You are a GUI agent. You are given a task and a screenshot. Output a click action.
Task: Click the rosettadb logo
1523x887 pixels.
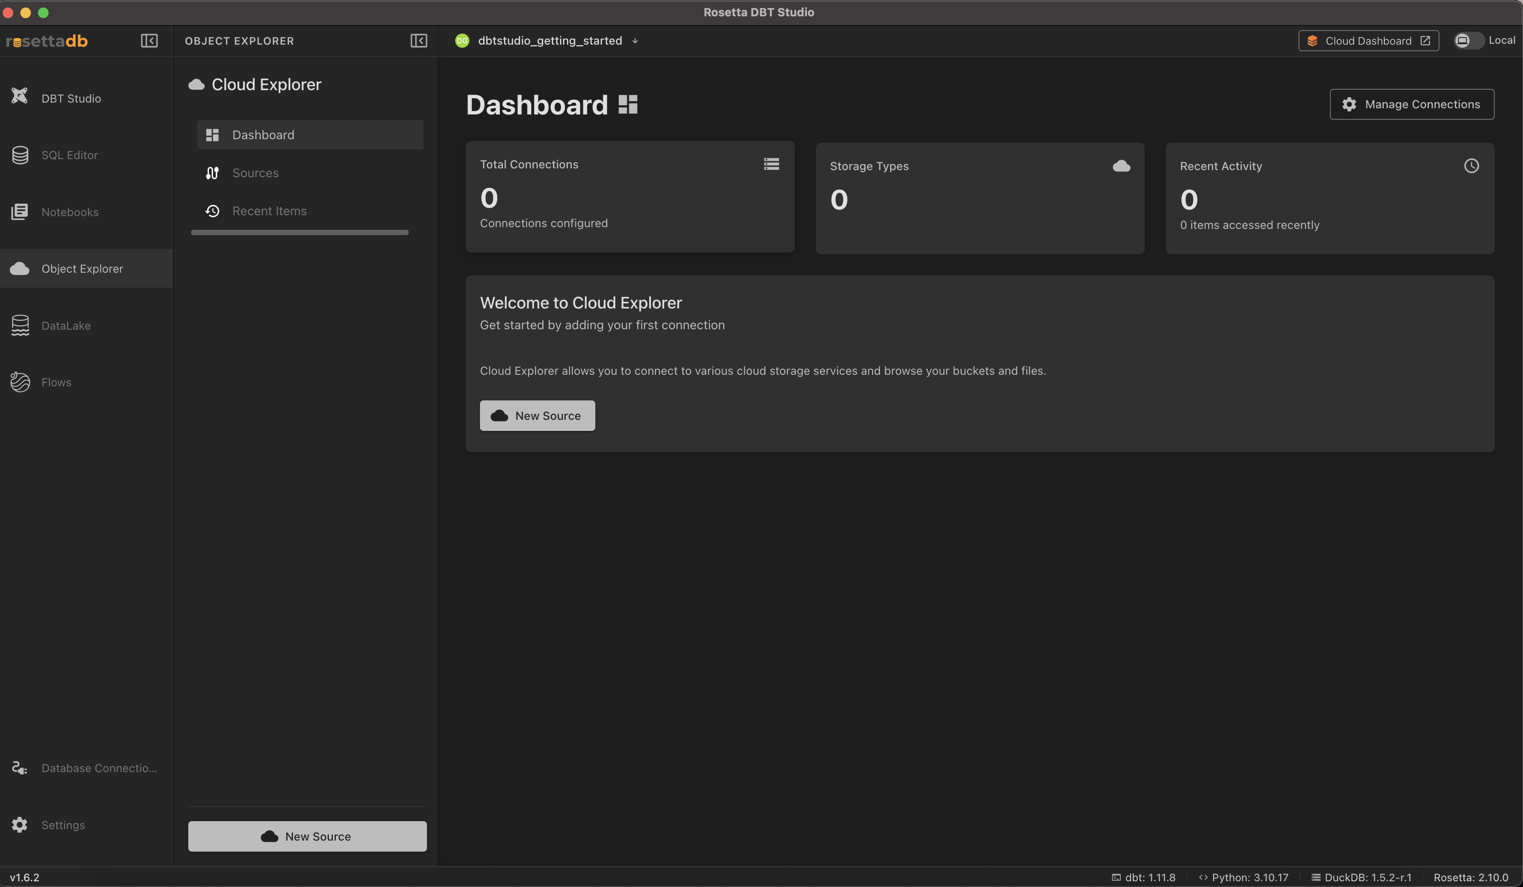coord(47,41)
